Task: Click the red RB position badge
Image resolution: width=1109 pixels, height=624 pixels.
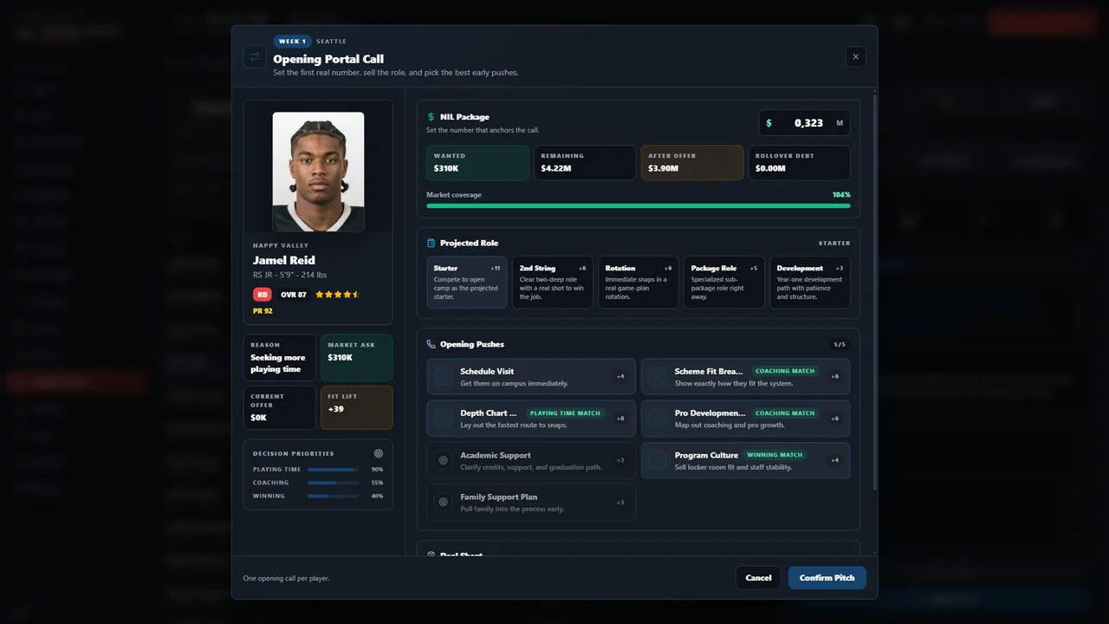Action: [x=262, y=295]
